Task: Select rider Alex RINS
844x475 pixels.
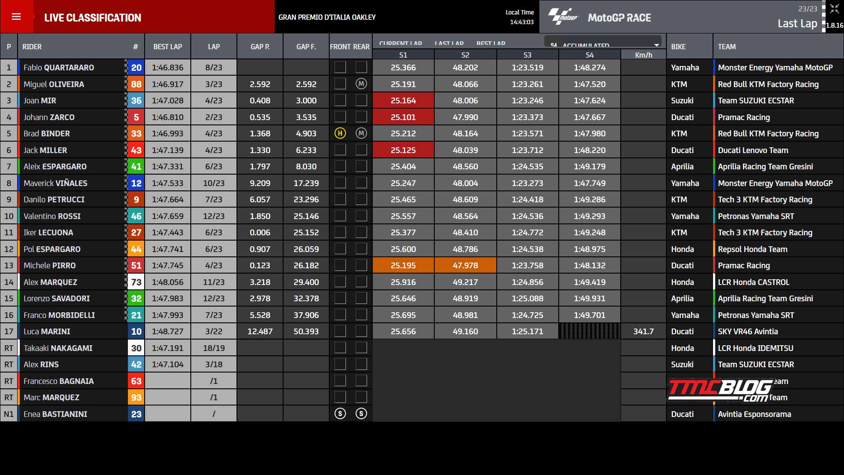Action: [x=41, y=365]
